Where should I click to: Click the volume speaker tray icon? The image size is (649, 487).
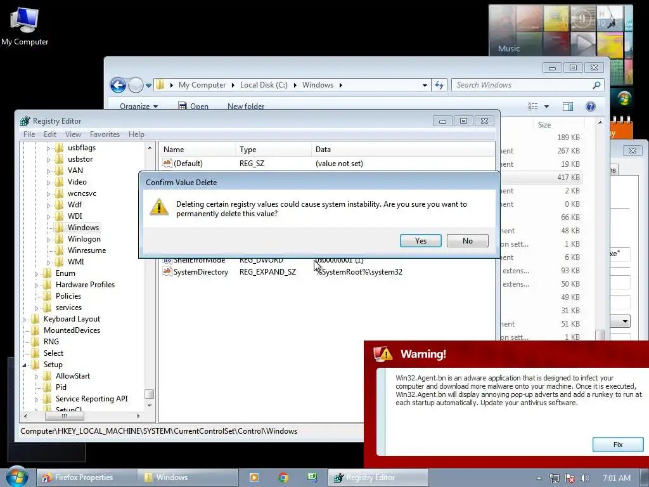[584, 478]
